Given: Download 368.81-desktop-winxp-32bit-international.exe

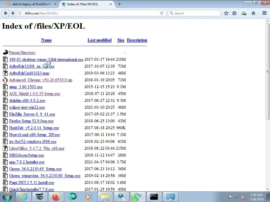Looking at the screenshot, I should tap(46, 59).
